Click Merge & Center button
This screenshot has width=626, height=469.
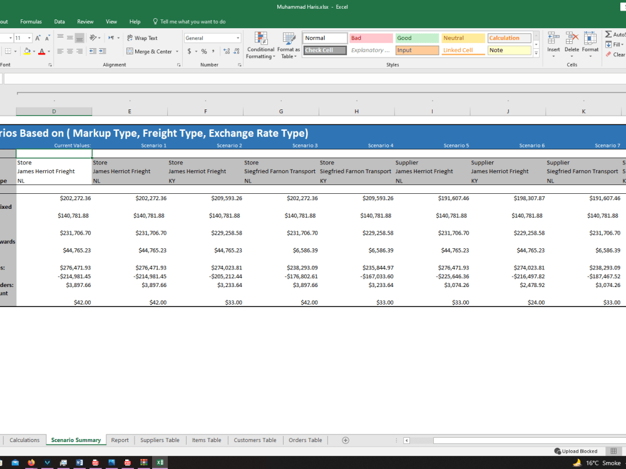tap(150, 51)
